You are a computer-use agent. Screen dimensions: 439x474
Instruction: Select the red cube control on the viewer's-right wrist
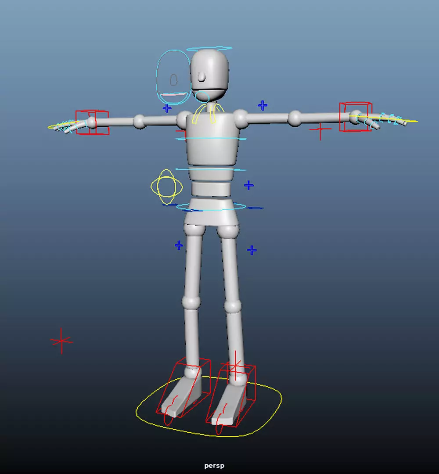tap(356, 117)
